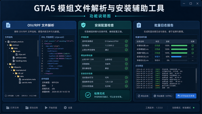This screenshot has height=114, width=202.
Task: Click the clipboard icon beside 批量日志报告
Action: click(139, 25)
